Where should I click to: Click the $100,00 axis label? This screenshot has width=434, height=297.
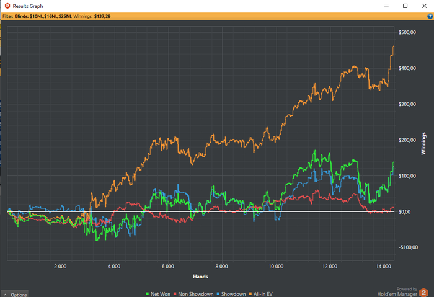407,176
